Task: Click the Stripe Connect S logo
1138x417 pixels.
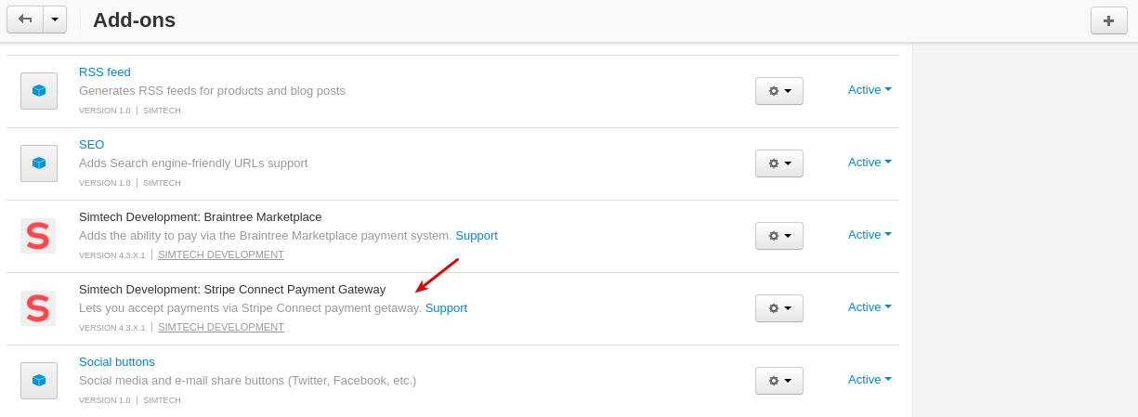Action: coord(38,308)
